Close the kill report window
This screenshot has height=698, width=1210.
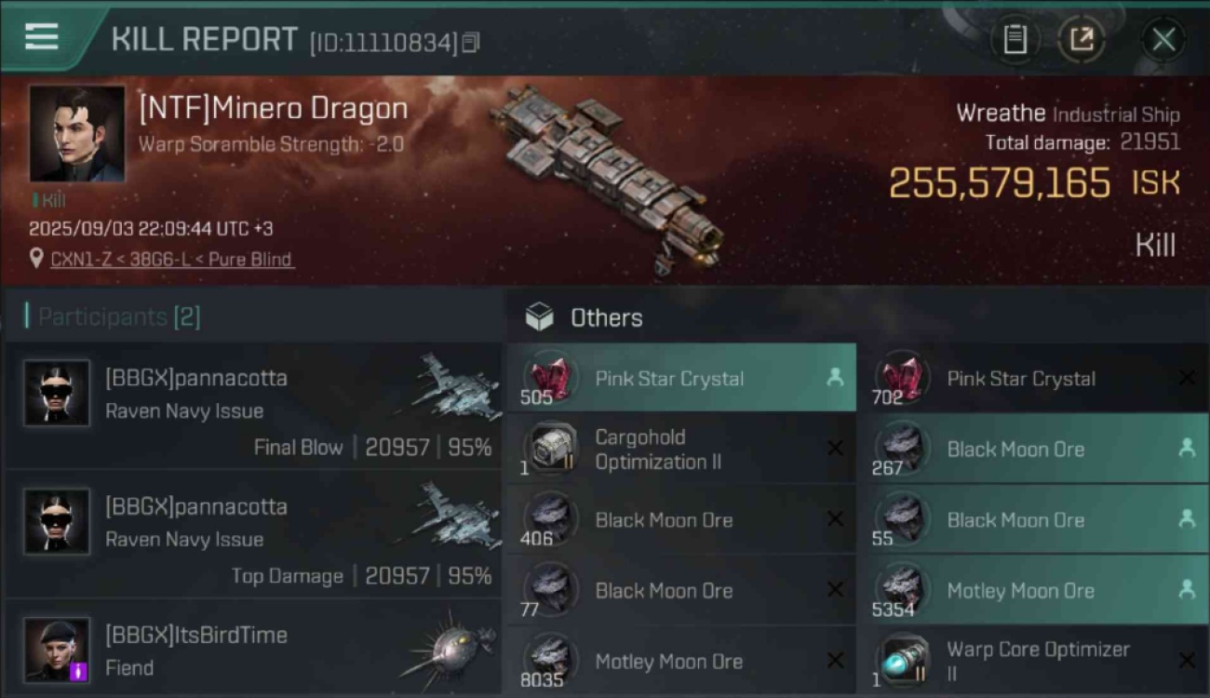point(1163,40)
